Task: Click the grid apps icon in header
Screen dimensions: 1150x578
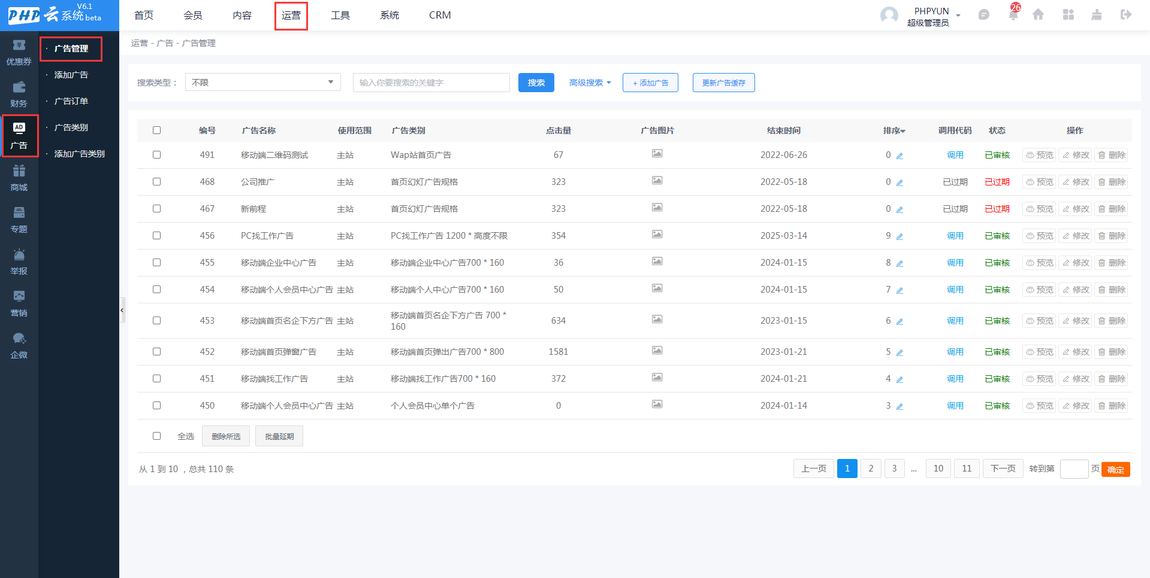Action: (x=1068, y=14)
